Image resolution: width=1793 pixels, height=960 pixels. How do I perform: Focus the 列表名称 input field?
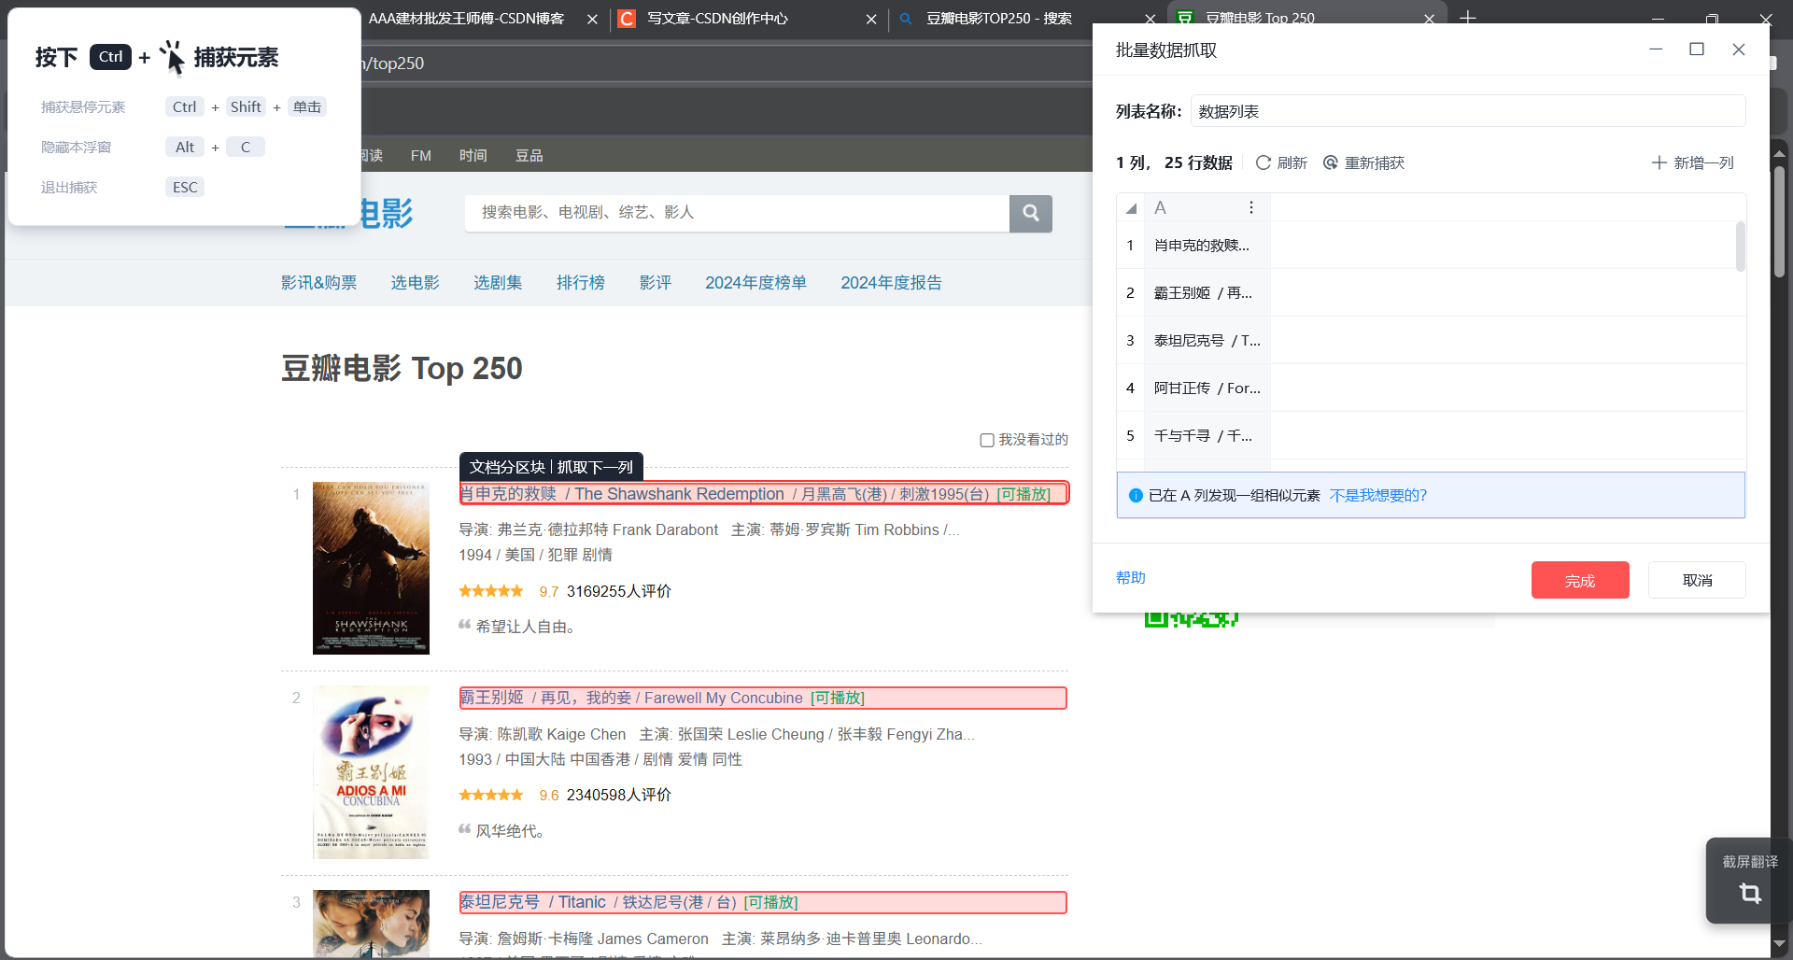pos(1468,111)
